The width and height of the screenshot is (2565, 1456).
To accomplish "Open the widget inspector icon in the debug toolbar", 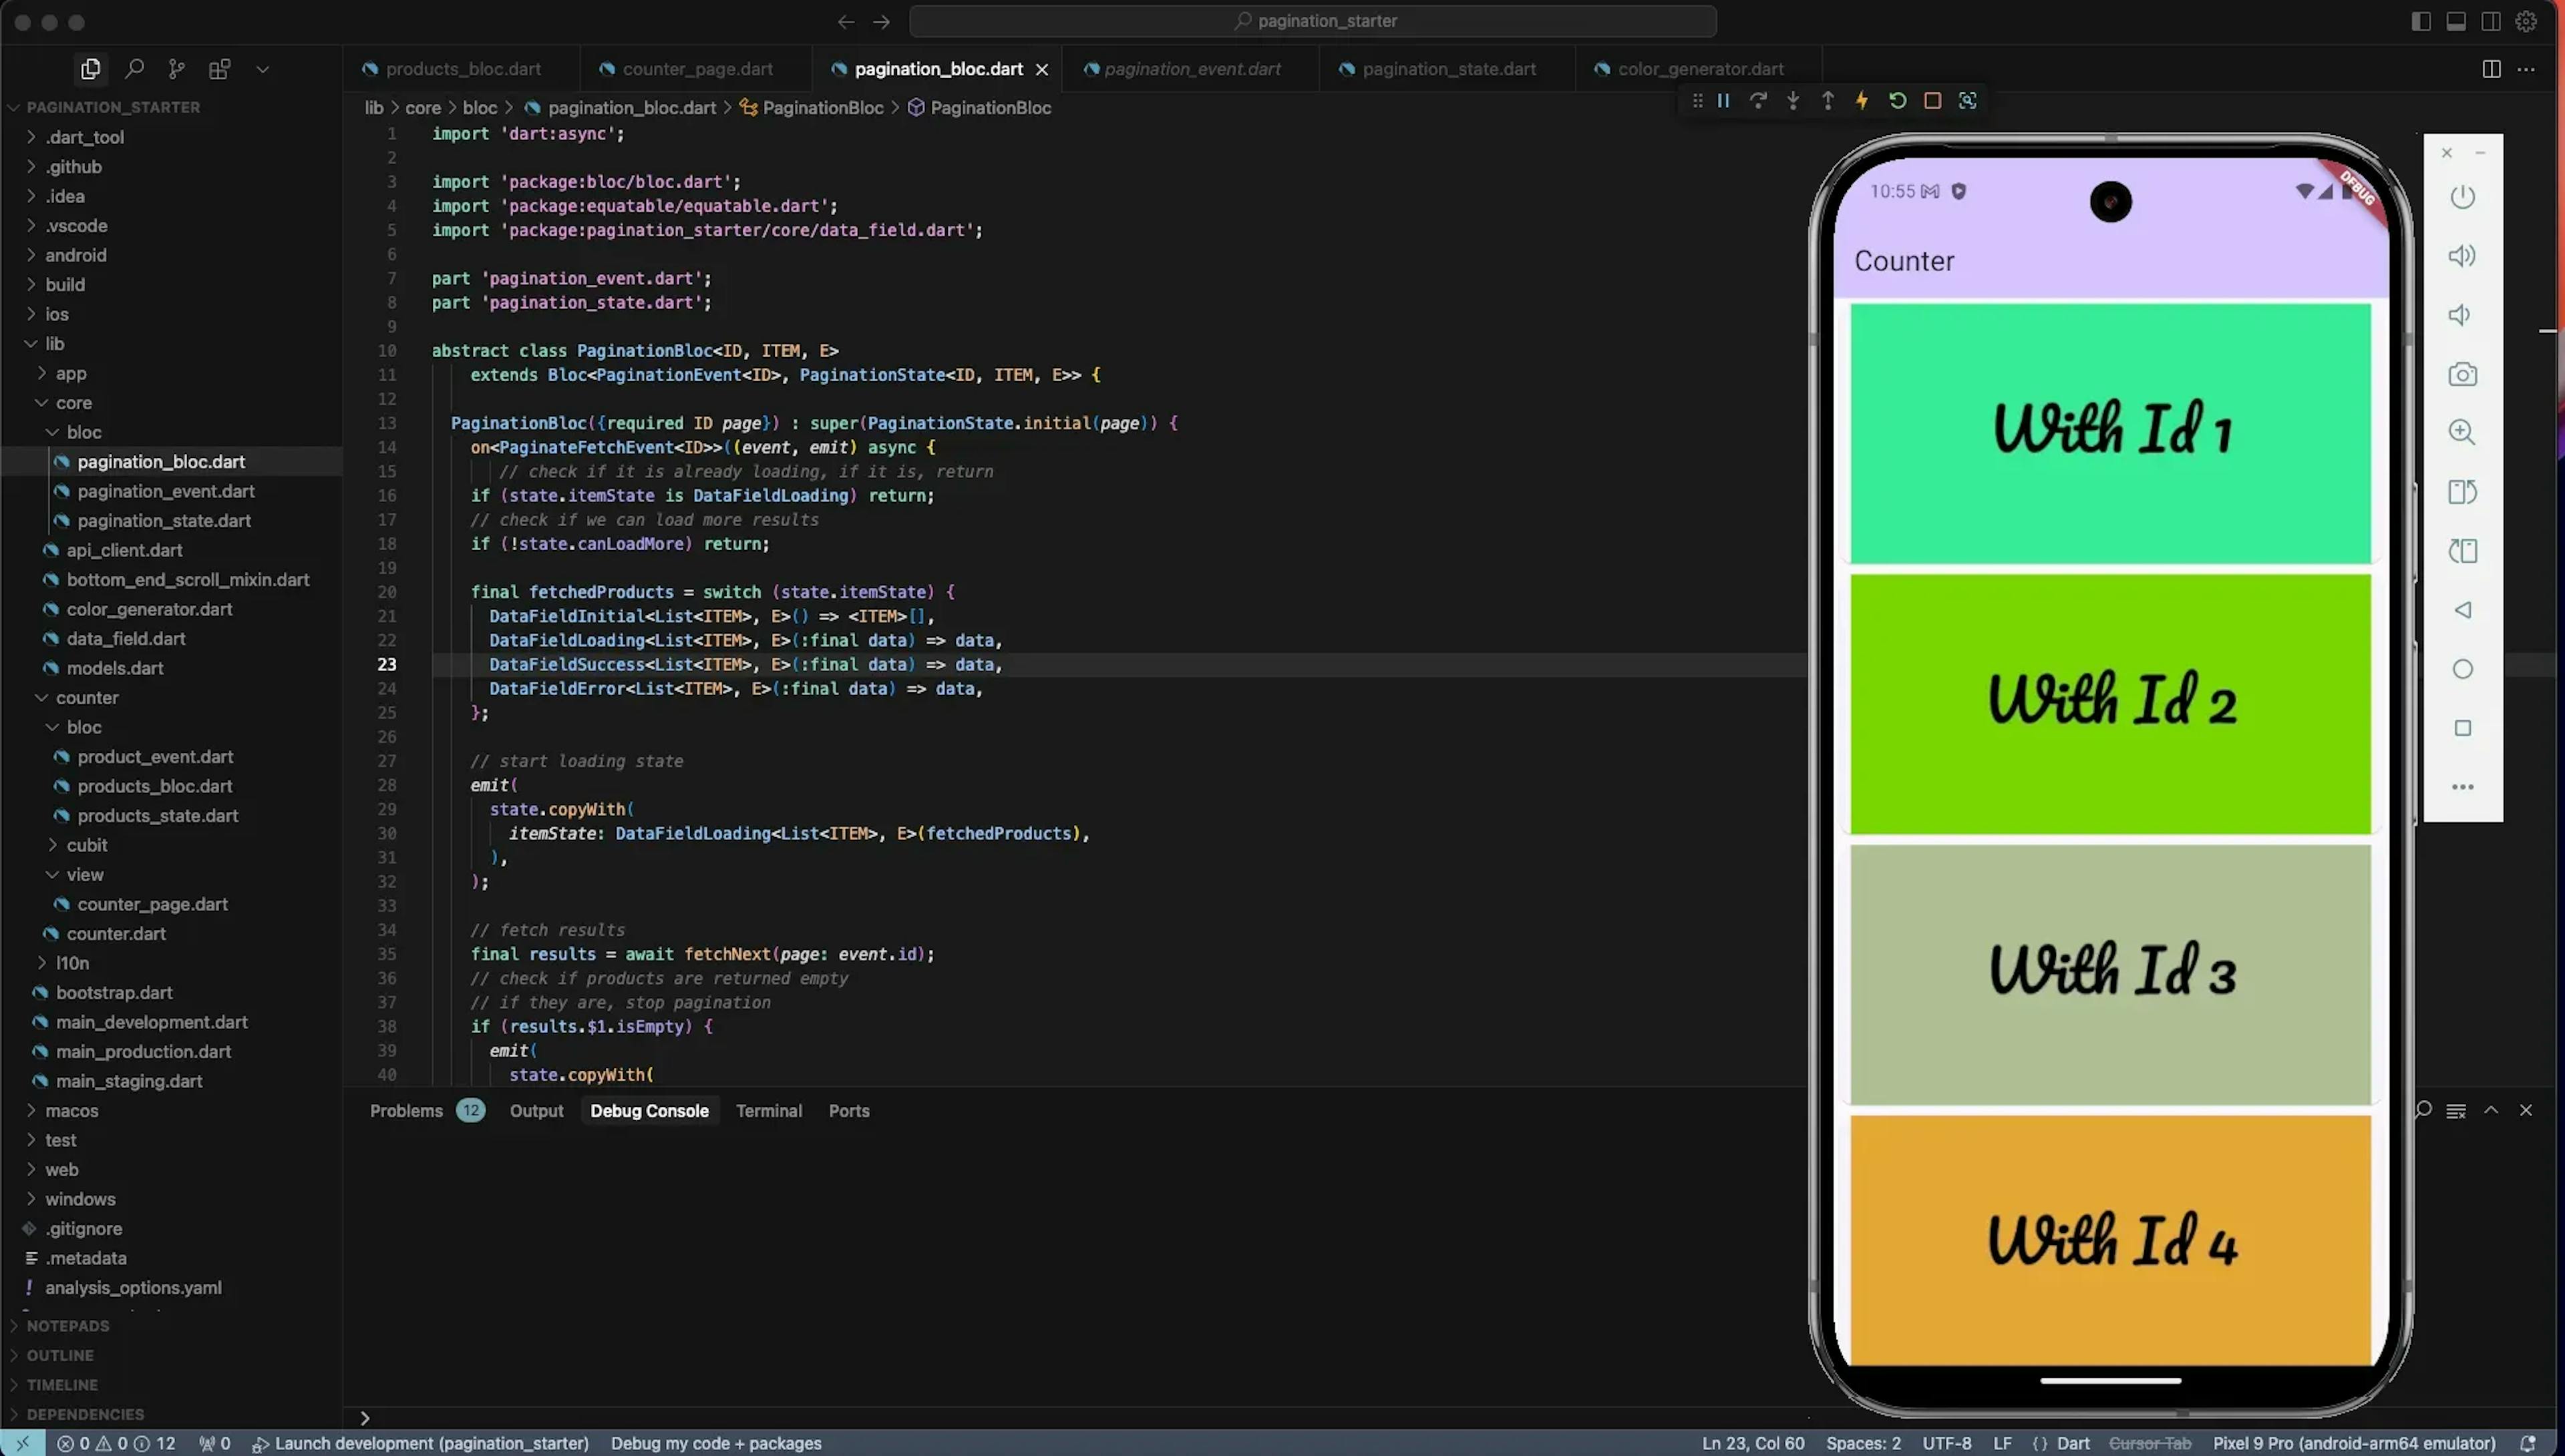I will [1969, 100].
